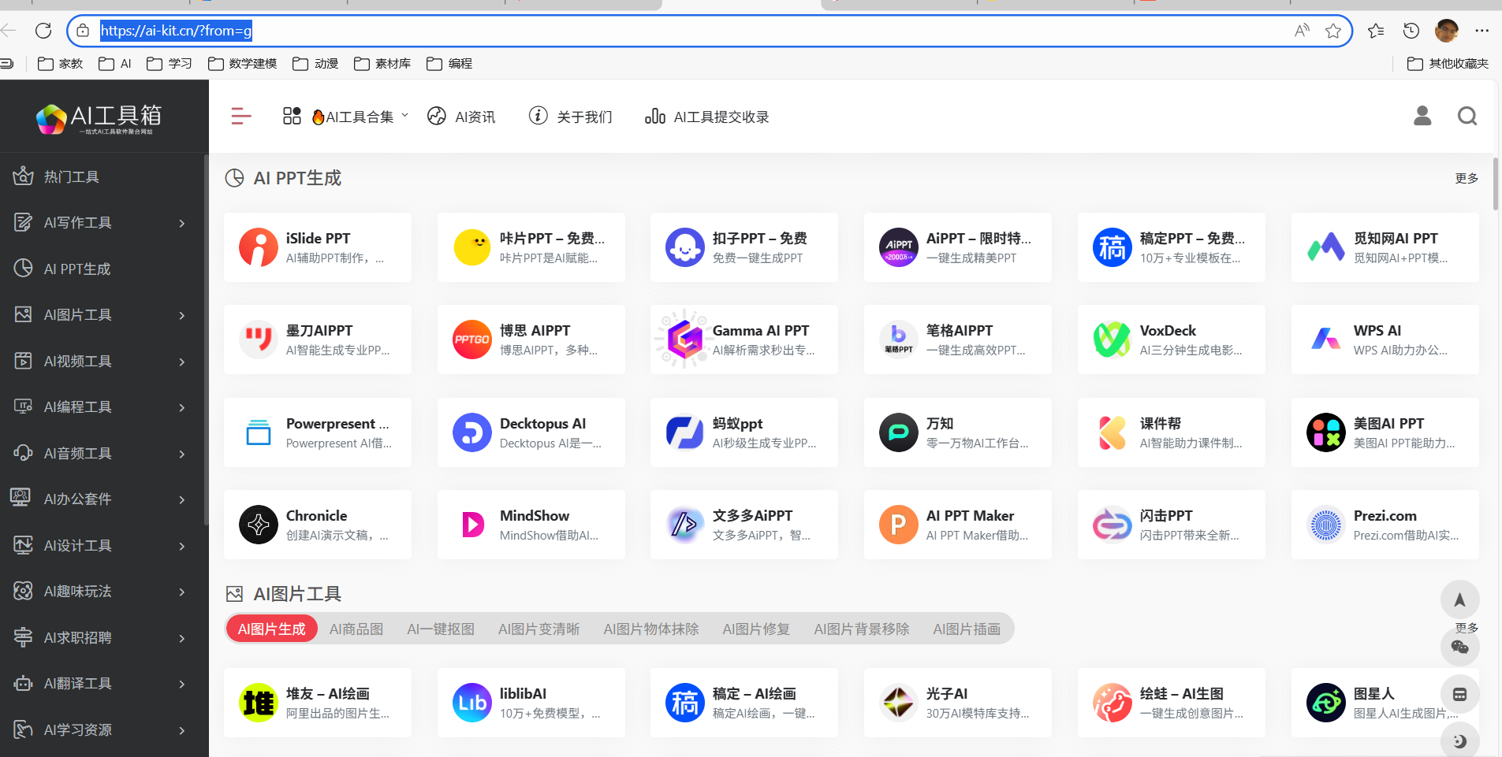Expand AI写作工具 sidebar chevron
Image resolution: width=1502 pixels, height=757 pixels.
[182, 223]
